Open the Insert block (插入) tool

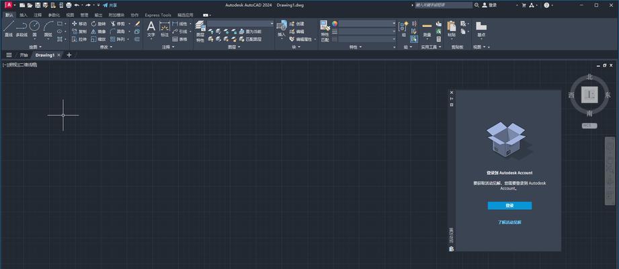point(282,29)
